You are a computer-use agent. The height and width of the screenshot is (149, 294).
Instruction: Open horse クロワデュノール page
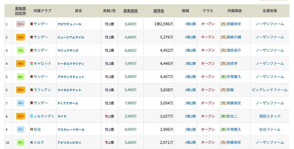coord(69,24)
